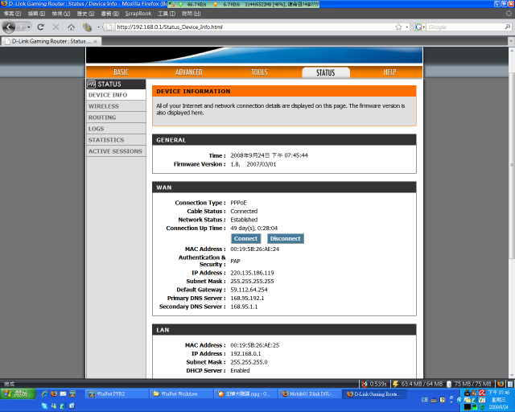Viewport: 515px width, 412px height.
Task: Click the firmware version value 1.8
Action: click(235, 164)
